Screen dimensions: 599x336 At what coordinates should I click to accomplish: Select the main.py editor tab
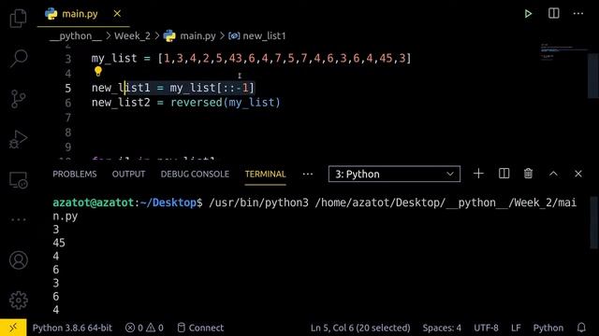(83, 14)
